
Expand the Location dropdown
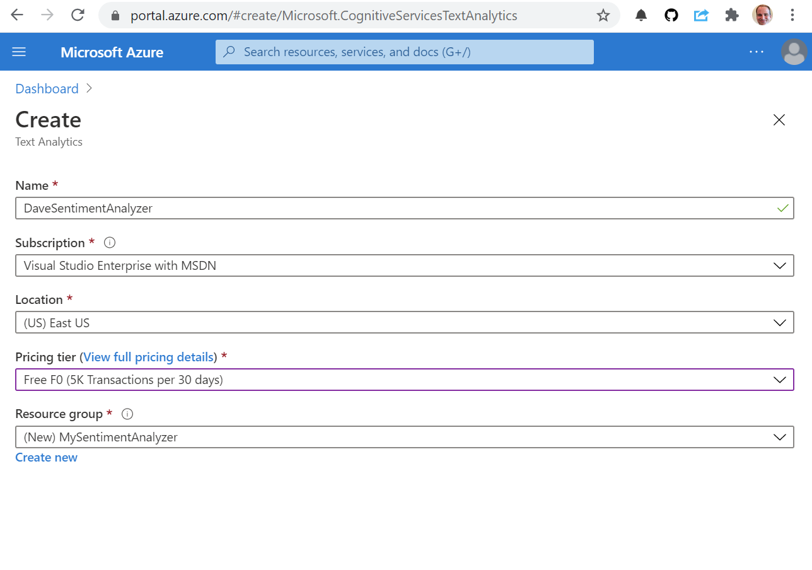(x=780, y=322)
